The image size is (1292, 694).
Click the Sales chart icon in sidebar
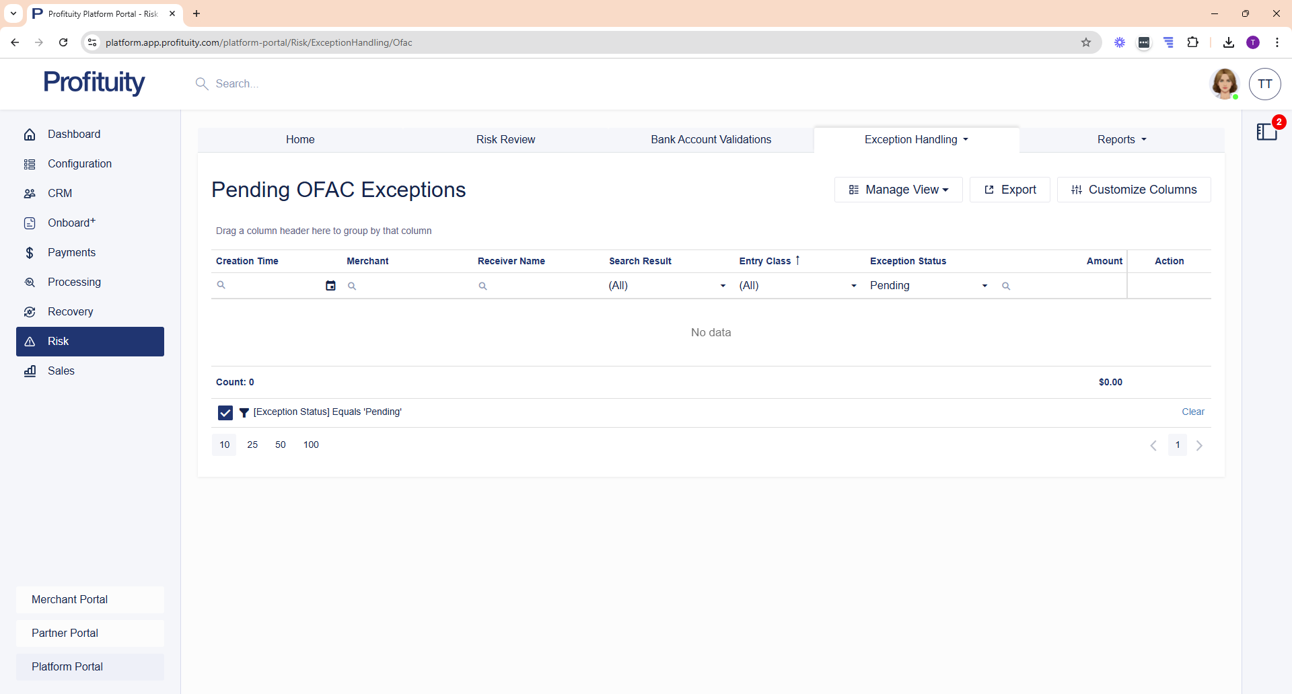(30, 371)
